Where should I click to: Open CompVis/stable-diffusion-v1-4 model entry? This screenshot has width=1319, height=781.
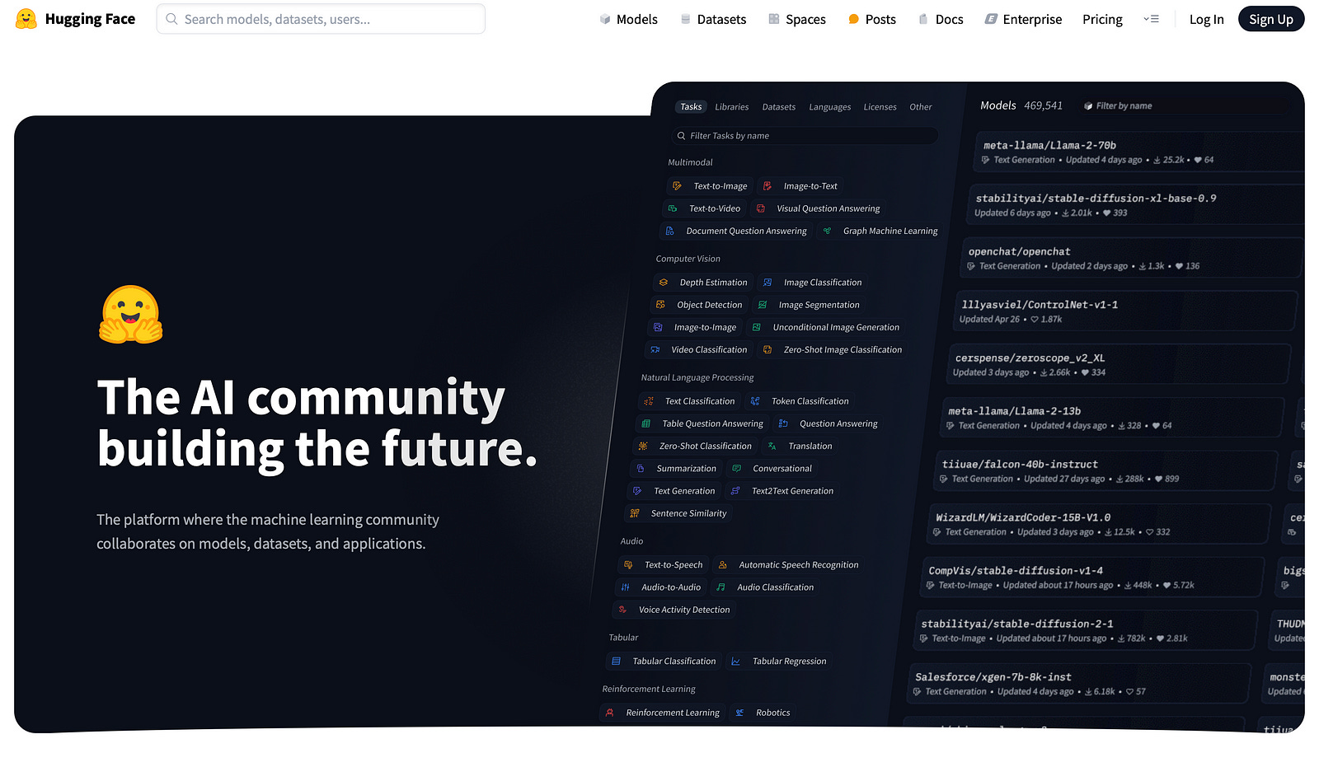tap(1092, 577)
